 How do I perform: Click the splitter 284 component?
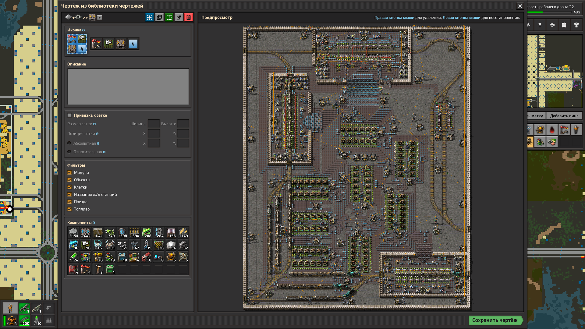pyautogui.click(x=159, y=233)
